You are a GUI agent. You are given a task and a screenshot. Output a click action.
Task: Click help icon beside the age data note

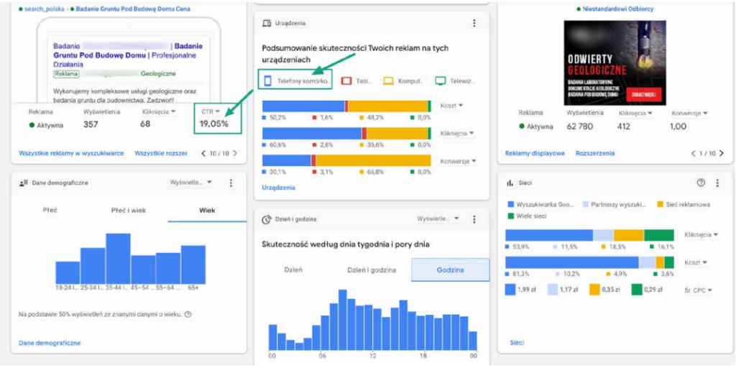188,314
